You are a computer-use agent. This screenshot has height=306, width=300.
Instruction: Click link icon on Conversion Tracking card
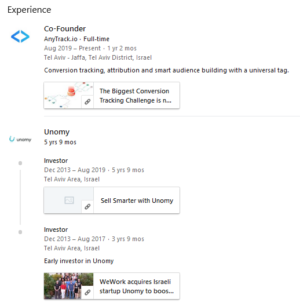87,101
